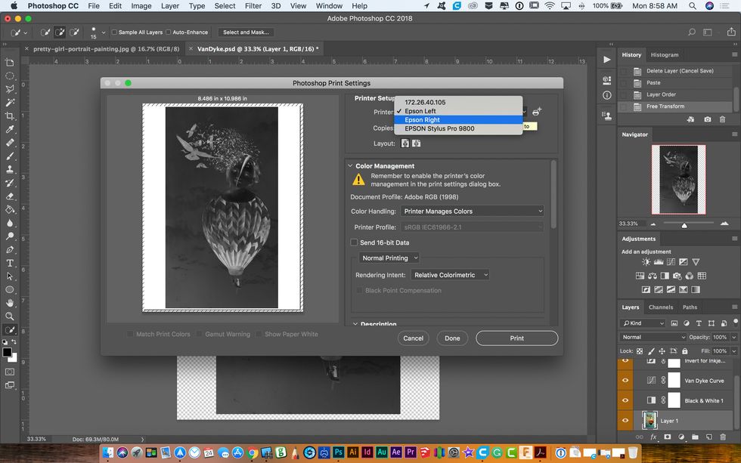741x463 pixels.
Task: Click the Navigator zoom slider
Action: point(684,225)
